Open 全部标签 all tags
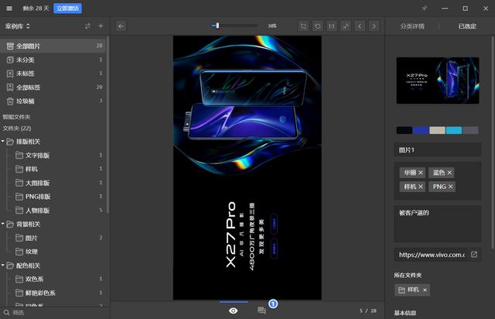This screenshot has width=495, height=319. coord(54,87)
